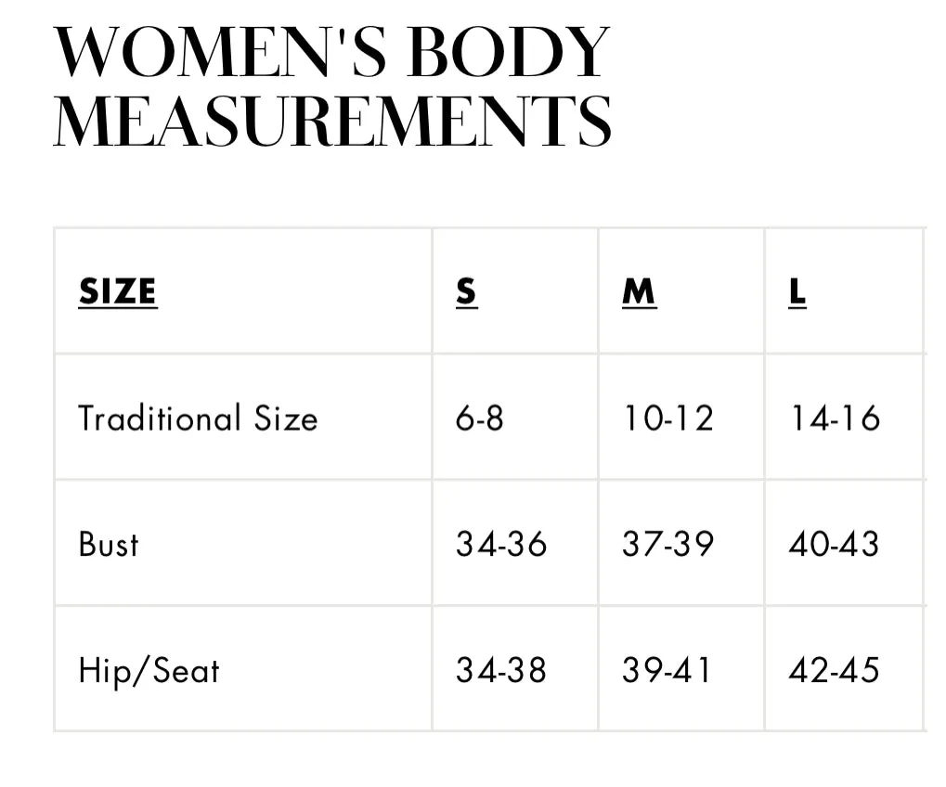The height and width of the screenshot is (787, 946).
Task: Click the word BODY in the title
Action: coord(509,52)
